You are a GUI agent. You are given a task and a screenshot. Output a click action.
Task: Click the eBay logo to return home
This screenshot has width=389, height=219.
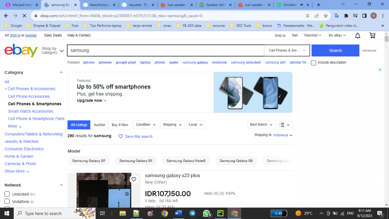coord(21,50)
